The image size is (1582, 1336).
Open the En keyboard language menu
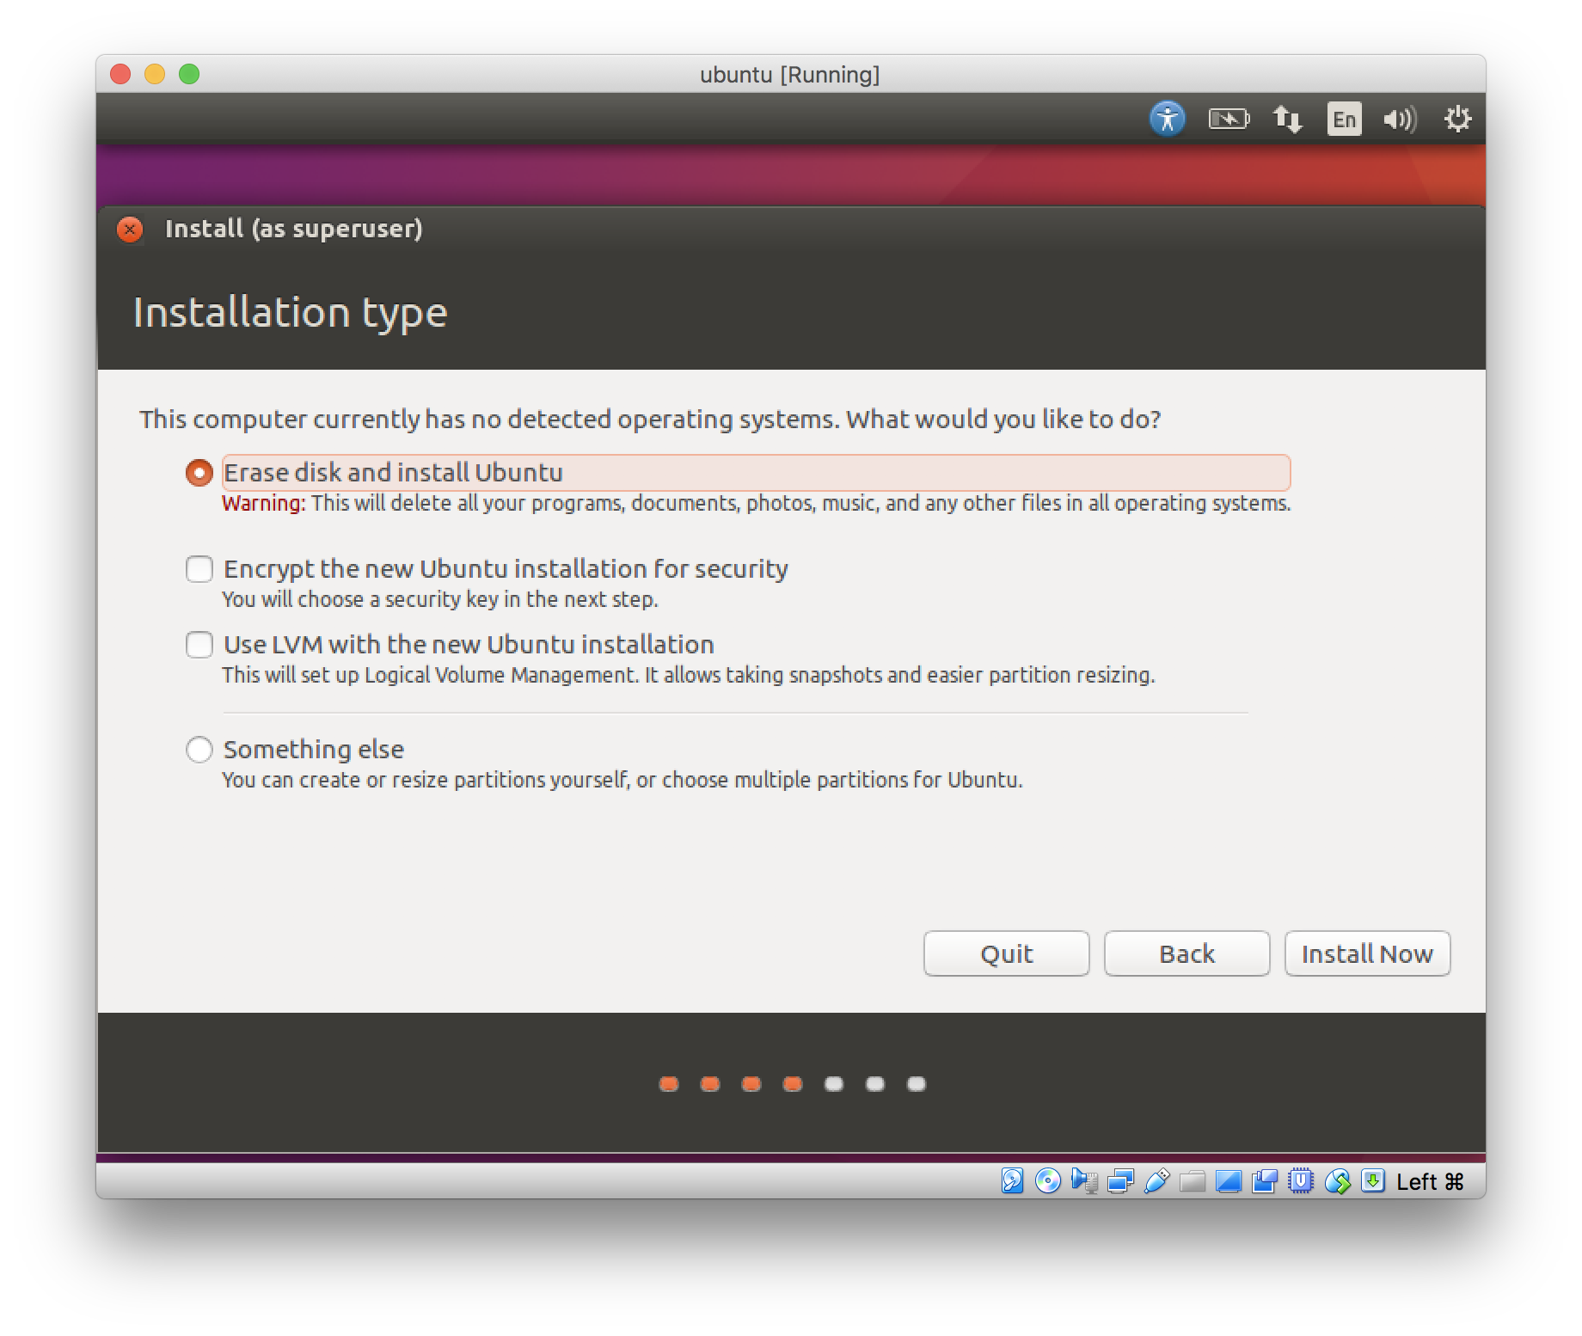tap(1344, 119)
